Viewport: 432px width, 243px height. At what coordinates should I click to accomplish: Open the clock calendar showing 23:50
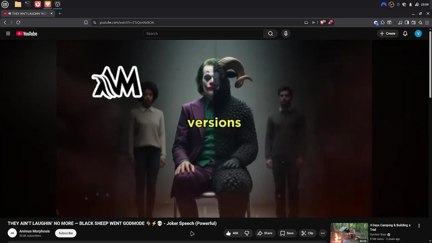(425, 4)
